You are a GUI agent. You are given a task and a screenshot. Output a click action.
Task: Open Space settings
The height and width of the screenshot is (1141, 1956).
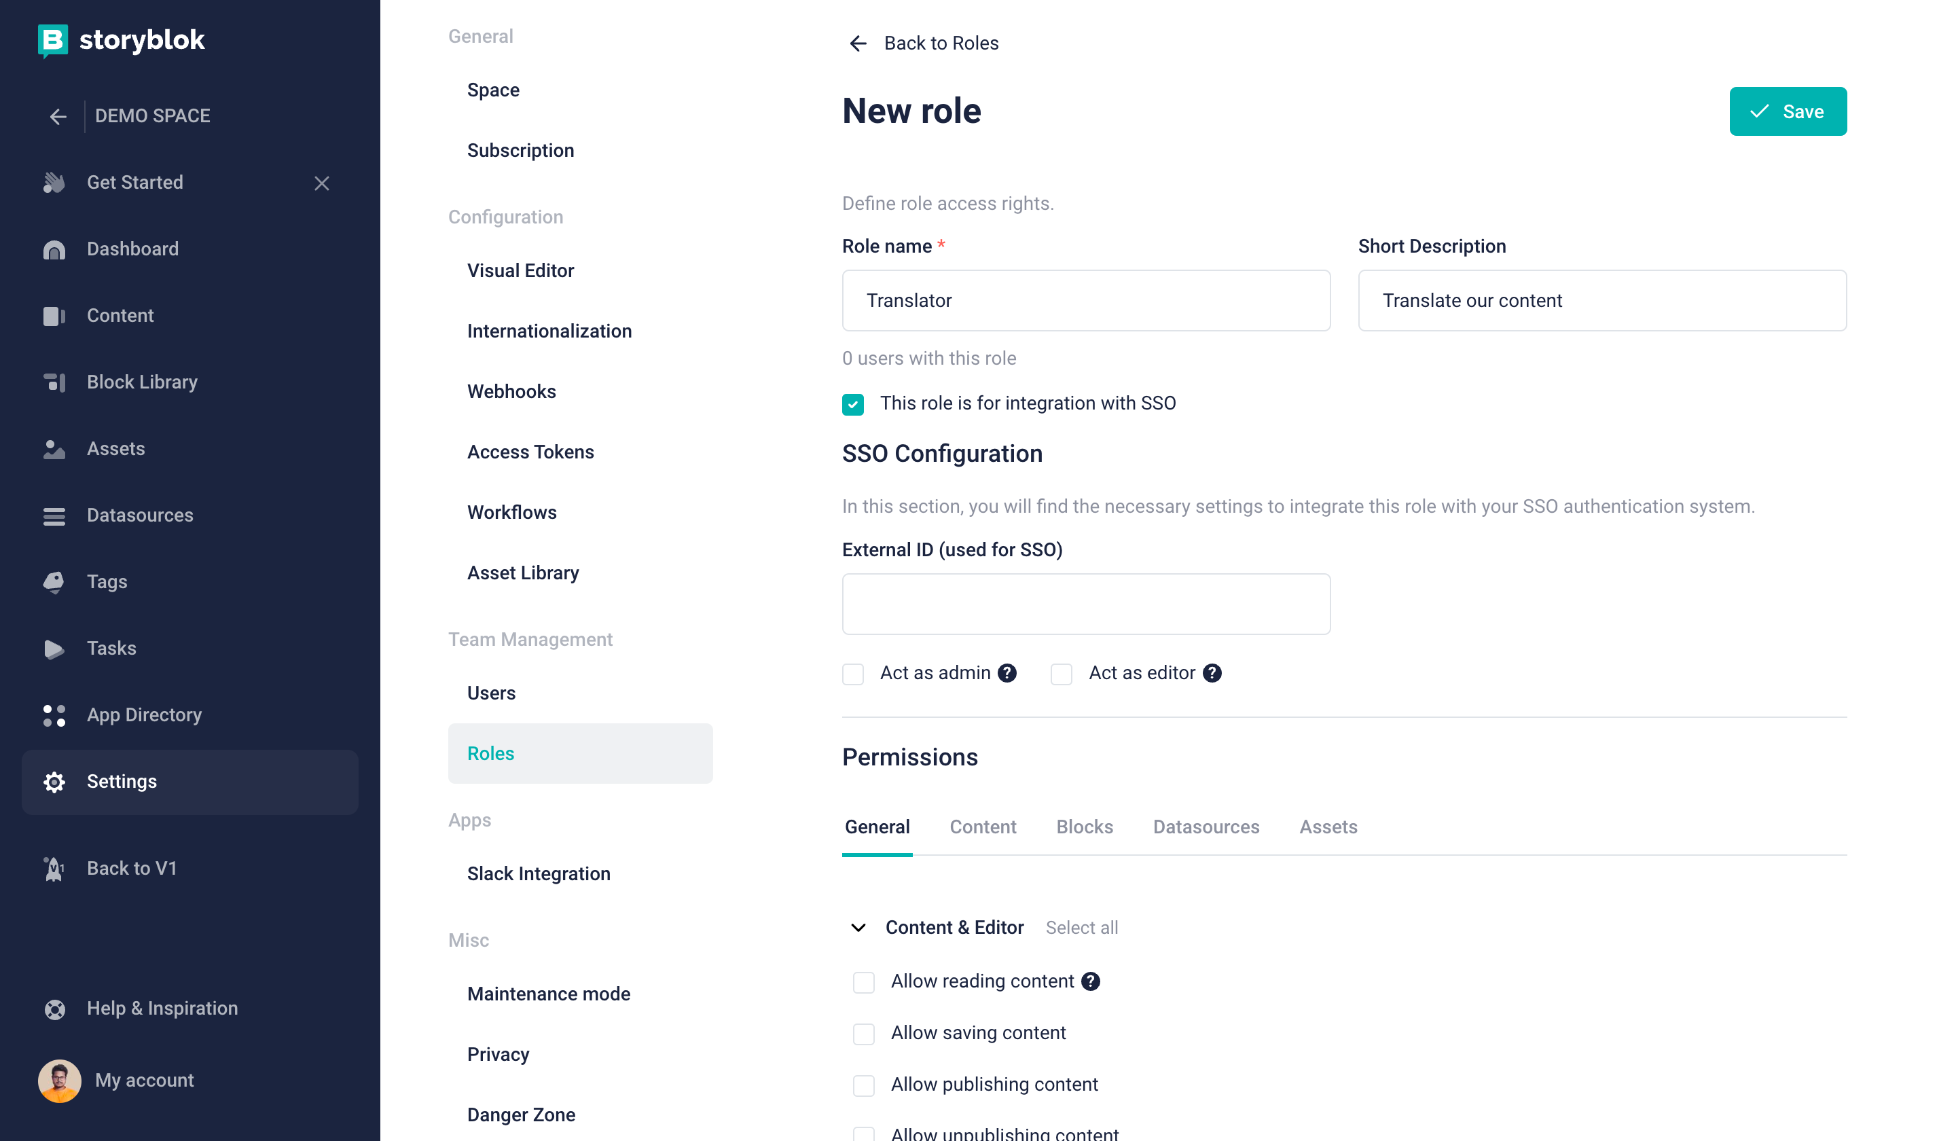click(493, 90)
